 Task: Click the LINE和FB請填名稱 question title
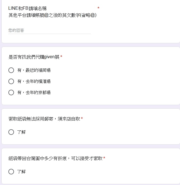27,8
